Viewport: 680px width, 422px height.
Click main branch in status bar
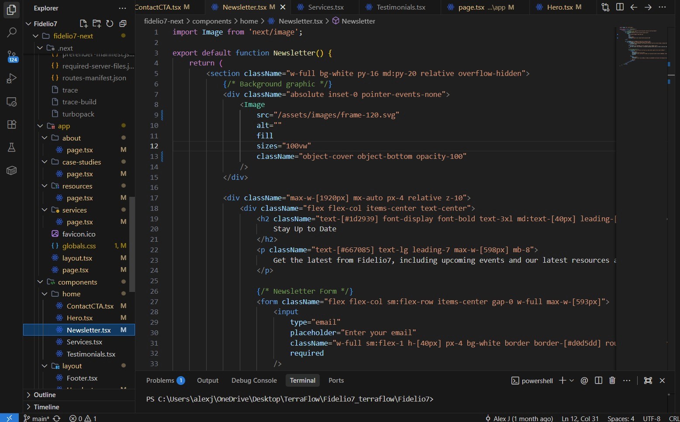[40, 419]
